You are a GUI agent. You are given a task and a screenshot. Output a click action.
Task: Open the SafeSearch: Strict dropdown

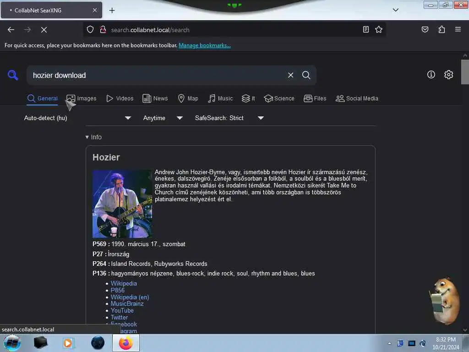pos(229,118)
